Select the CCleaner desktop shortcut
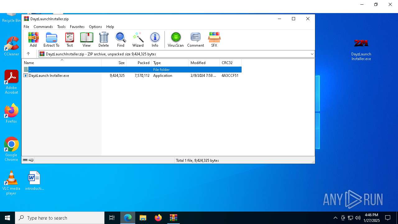 [12, 46]
